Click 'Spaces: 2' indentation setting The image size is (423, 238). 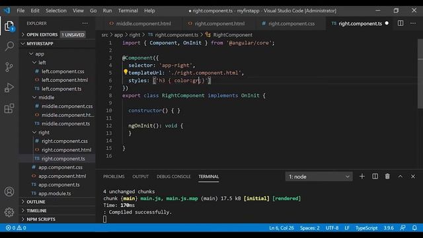click(x=310, y=227)
